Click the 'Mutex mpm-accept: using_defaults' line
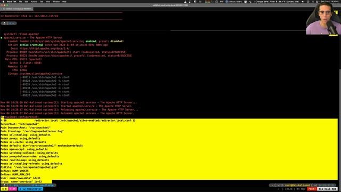This screenshot has width=341, height=192. pos(24,149)
